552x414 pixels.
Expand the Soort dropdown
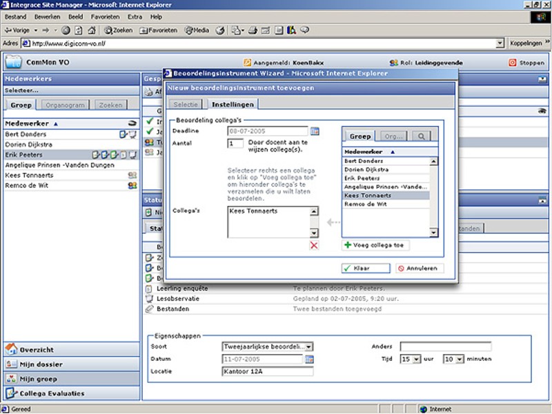click(308, 347)
